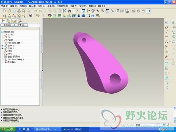This screenshot has height=132, width=176.
Task: Open the 显示 dropdown in model tree
Action: click(7, 25)
